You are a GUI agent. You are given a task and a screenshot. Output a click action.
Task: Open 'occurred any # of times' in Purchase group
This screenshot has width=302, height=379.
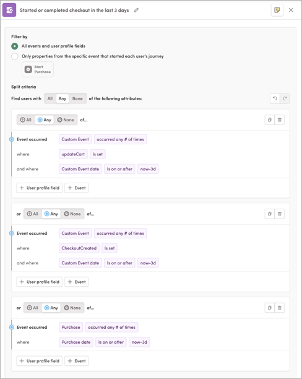pyautogui.click(x=111, y=328)
